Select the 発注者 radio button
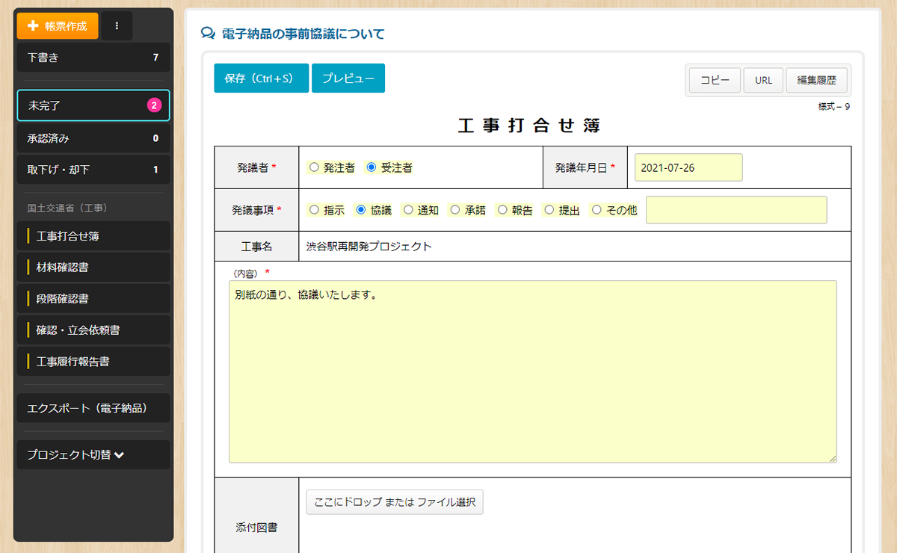897x553 pixels. click(x=314, y=168)
